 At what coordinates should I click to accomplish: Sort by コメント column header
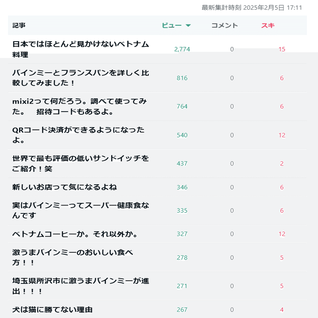pos(225,25)
